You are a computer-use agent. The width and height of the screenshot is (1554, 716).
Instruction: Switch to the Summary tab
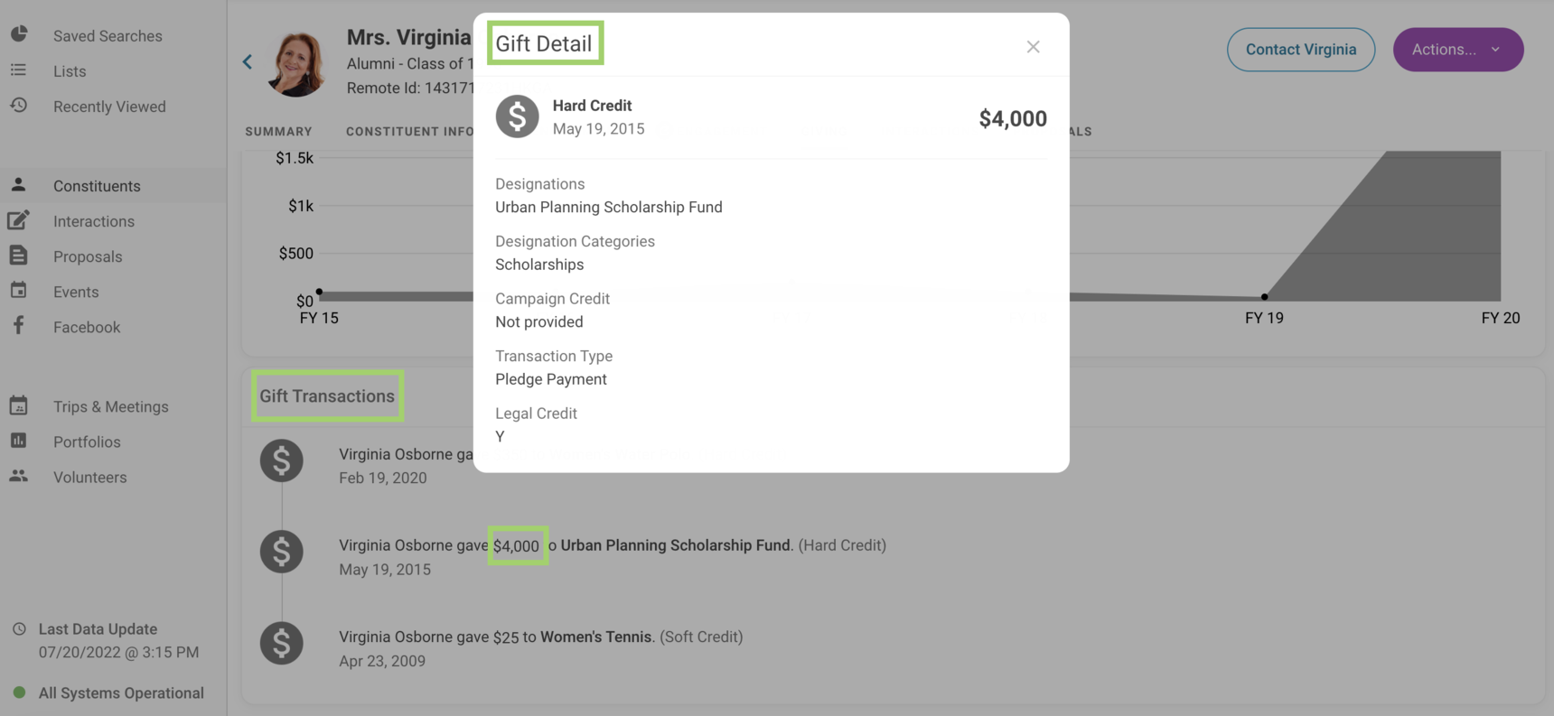[278, 131]
